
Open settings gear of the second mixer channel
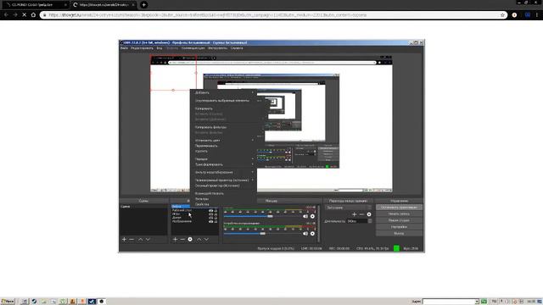pyautogui.click(x=312, y=234)
